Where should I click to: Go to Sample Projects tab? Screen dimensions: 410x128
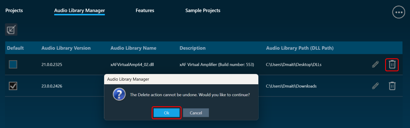coord(203,10)
